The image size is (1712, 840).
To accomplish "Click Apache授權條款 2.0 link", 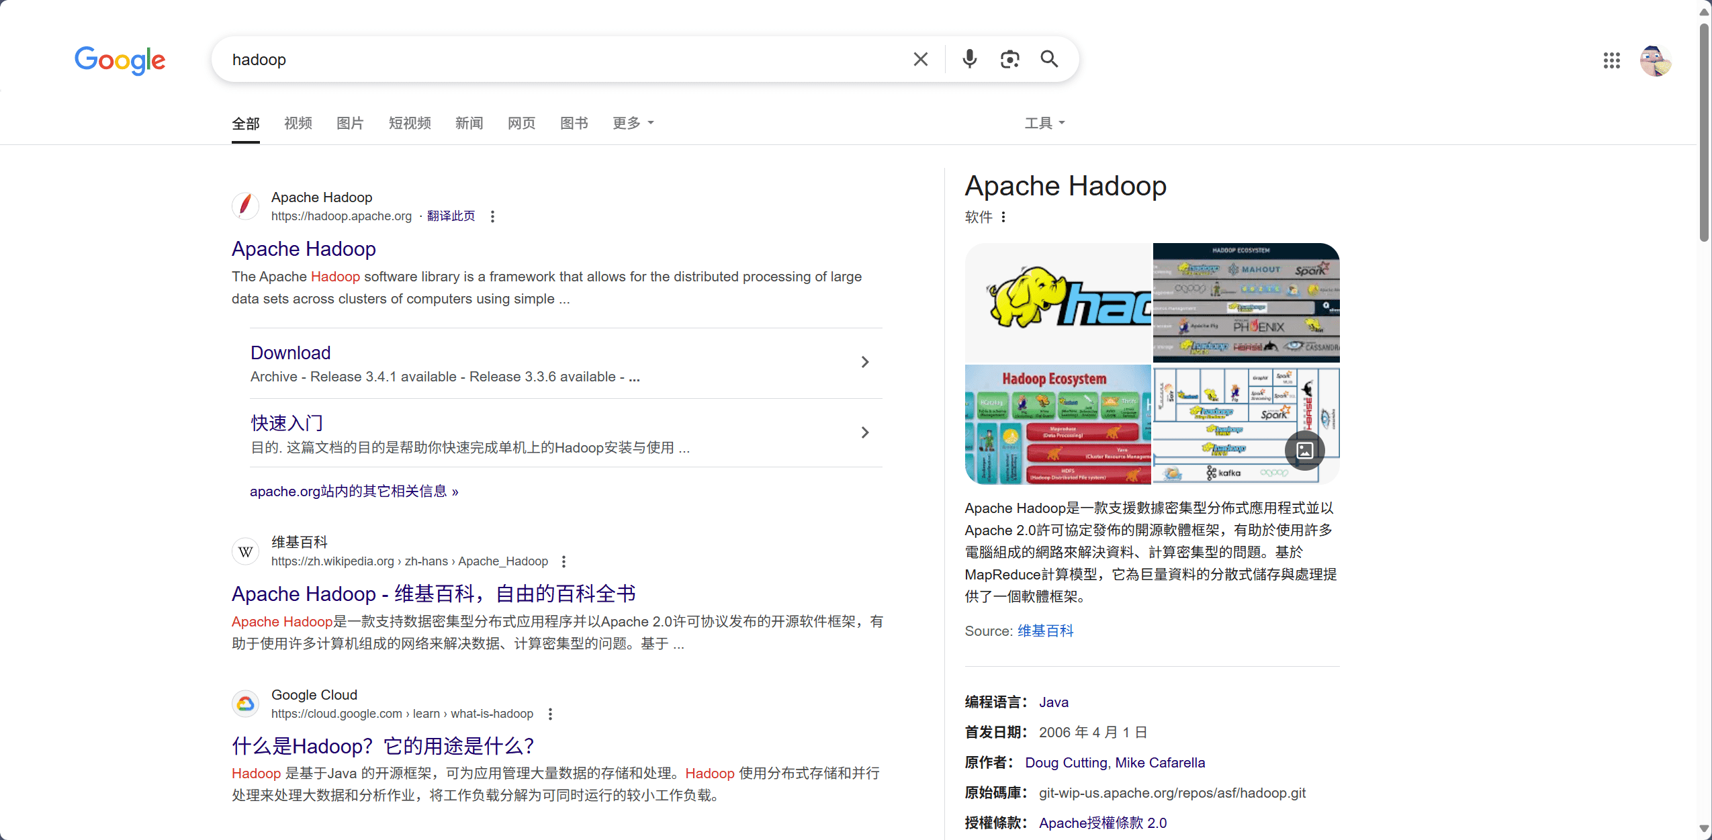I will pos(1103,823).
